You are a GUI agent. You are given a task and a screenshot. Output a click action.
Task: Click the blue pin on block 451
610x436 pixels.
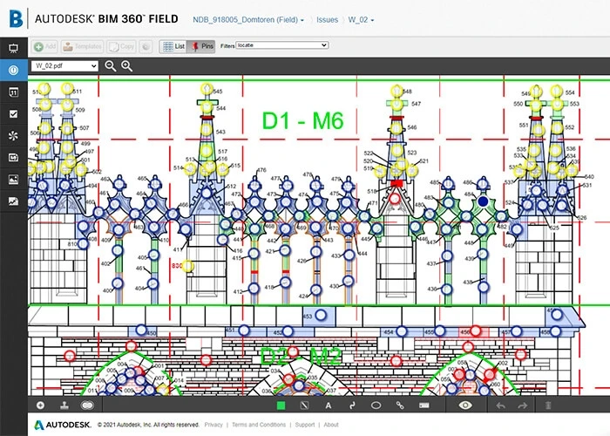click(244, 330)
